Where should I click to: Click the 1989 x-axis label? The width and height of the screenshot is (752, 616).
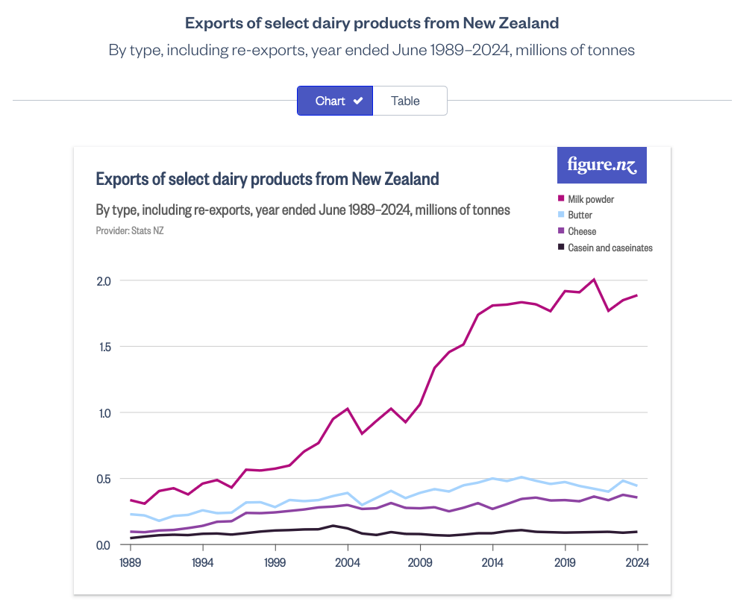130,563
